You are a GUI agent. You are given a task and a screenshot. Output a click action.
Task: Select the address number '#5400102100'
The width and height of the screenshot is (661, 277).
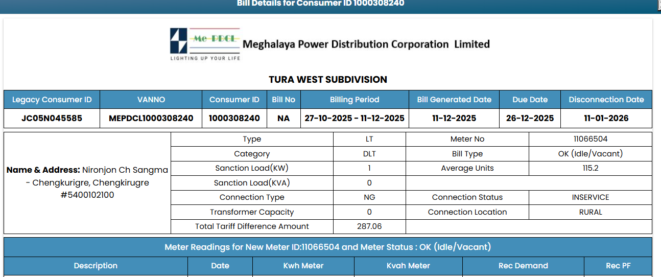(x=87, y=195)
